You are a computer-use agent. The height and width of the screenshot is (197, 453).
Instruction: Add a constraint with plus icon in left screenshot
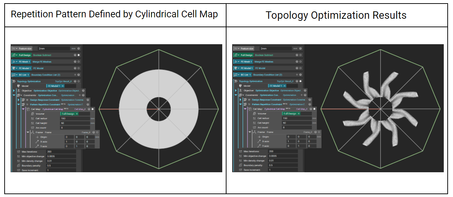(x=80, y=95)
